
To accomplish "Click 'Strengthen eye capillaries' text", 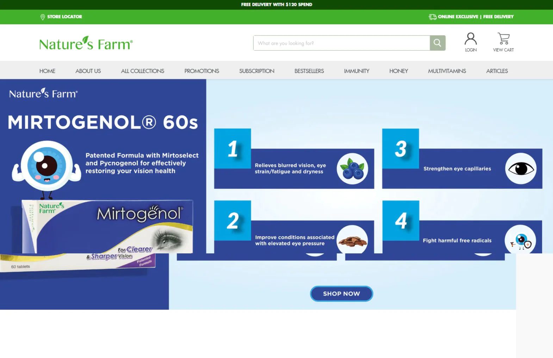I will point(457,169).
